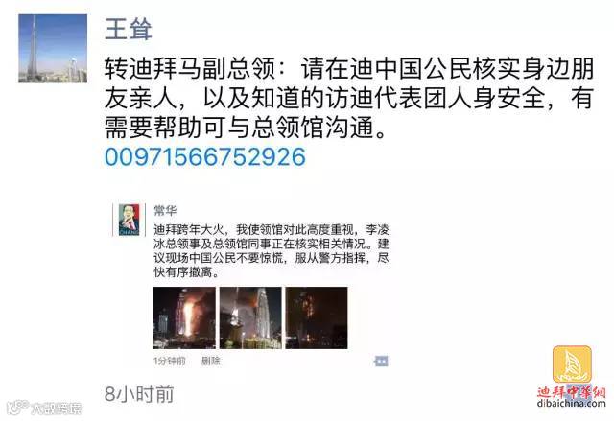
Task: Open 王耸's Burj Khalifa profile avatar
Action: (x=53, y=49)
